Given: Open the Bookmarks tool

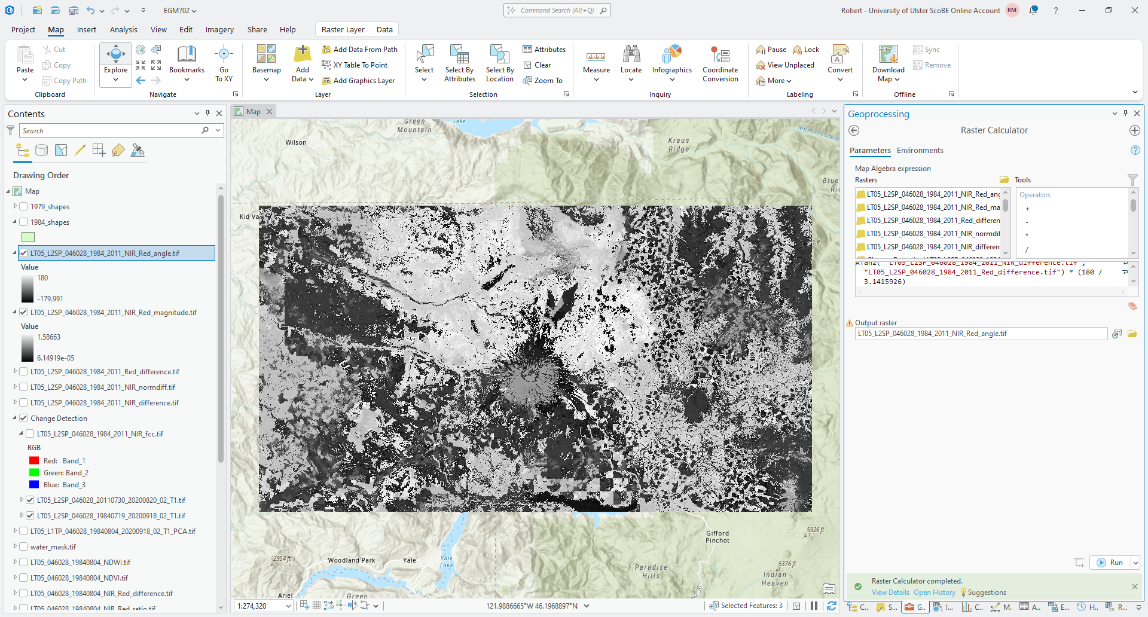Looking at the screenshot, I should [x=187, y=60].
